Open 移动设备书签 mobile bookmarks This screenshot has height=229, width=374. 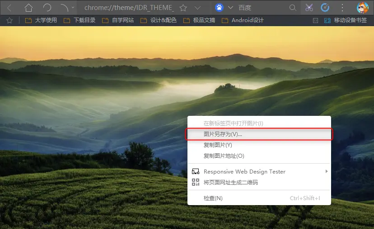point(346,20)
